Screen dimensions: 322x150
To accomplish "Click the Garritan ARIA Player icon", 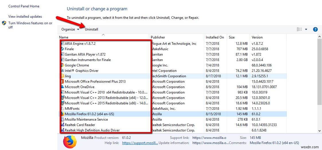I will (63, 54).
